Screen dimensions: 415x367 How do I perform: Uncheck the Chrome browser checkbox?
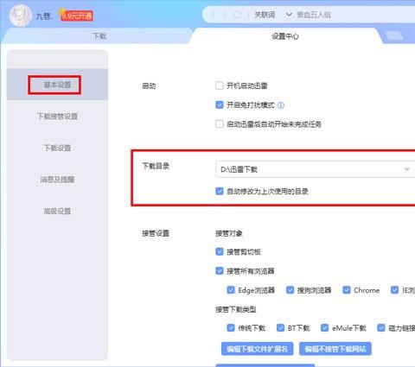(347, 290)
